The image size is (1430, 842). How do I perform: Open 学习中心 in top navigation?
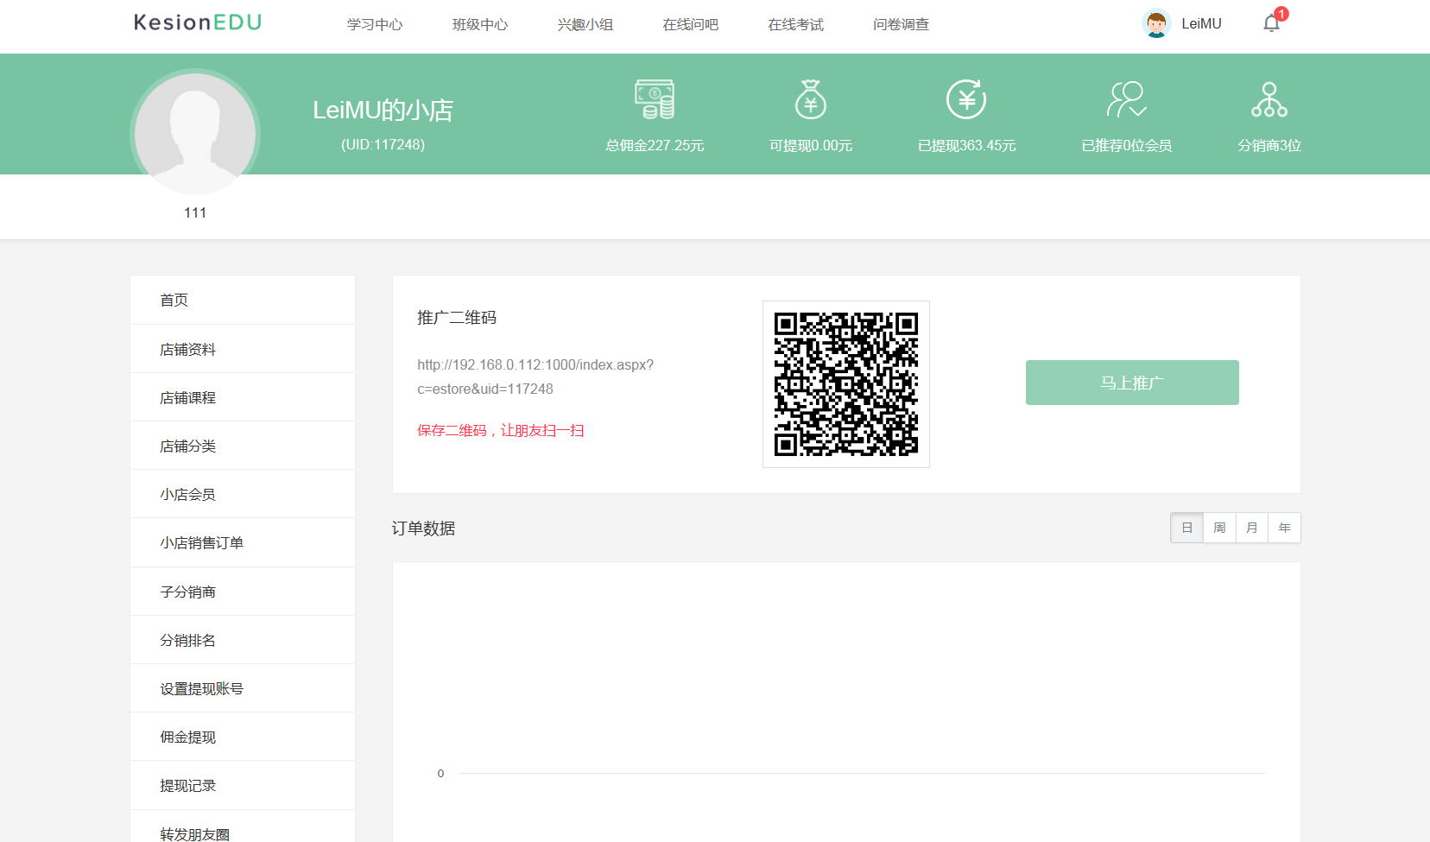tap(375, 24)
